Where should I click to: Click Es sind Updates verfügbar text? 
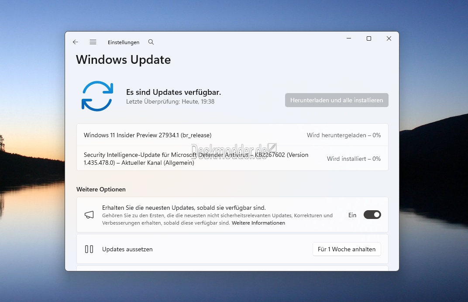(173, 92)
